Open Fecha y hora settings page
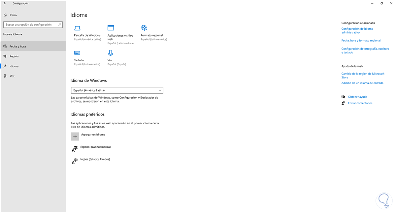The height and width of the screenshot is (213, 396). 33,46
